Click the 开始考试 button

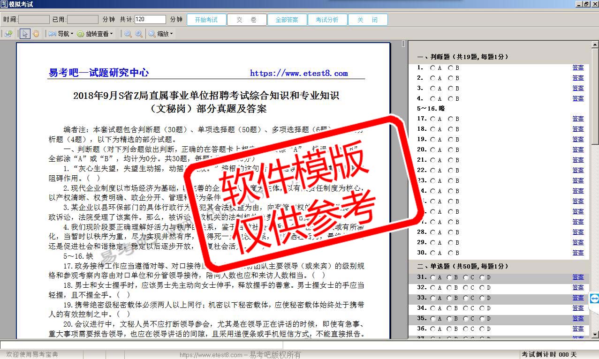tap(206, 20)
